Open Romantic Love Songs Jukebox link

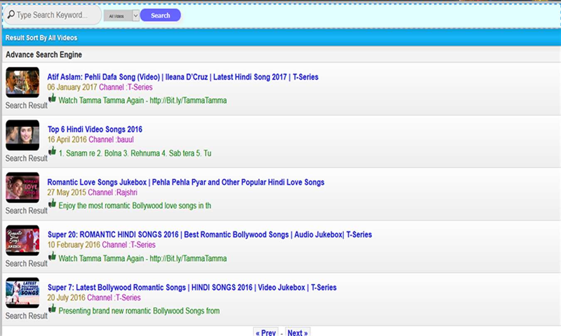click(x=186, y=182)
